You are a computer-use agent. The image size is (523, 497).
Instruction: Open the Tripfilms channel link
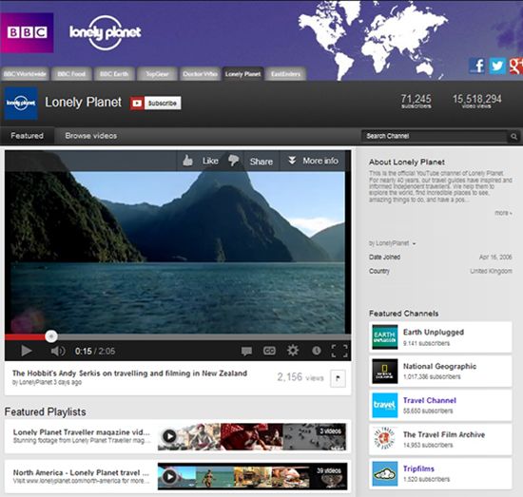[418, 468]
